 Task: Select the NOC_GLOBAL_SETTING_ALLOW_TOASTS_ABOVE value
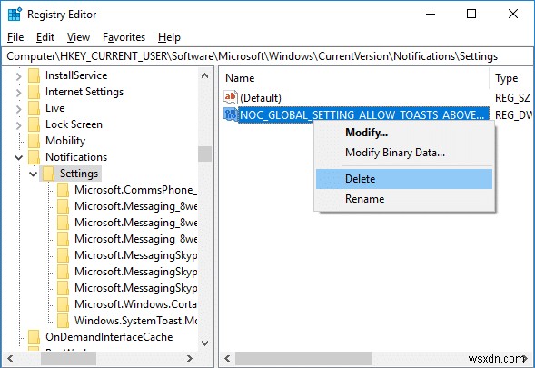click(x=362, y=115)
